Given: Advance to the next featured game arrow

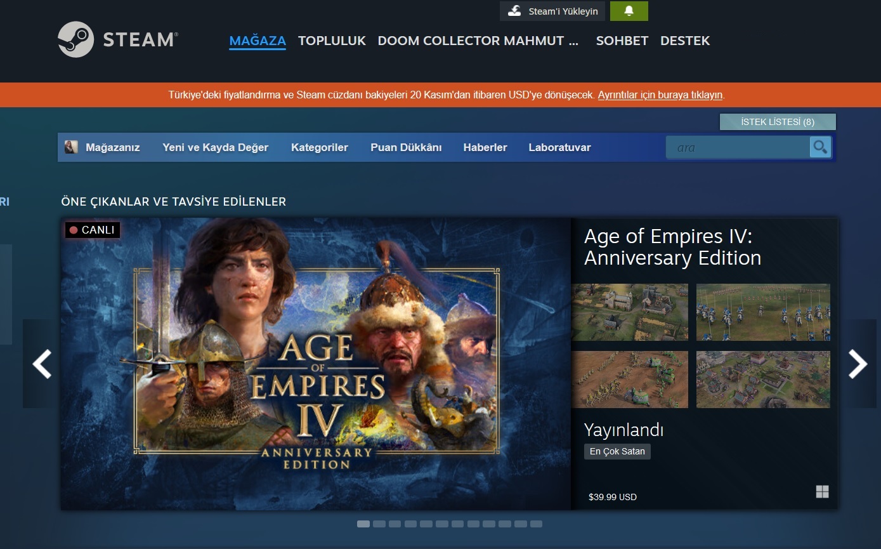Looking at the screenshot, I should click(858, 364).
